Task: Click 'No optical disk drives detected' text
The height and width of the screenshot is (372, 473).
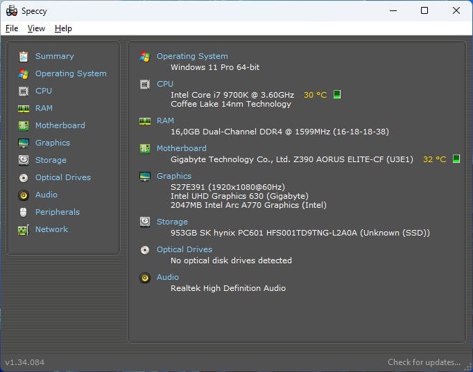Action: tap(232, 261)
